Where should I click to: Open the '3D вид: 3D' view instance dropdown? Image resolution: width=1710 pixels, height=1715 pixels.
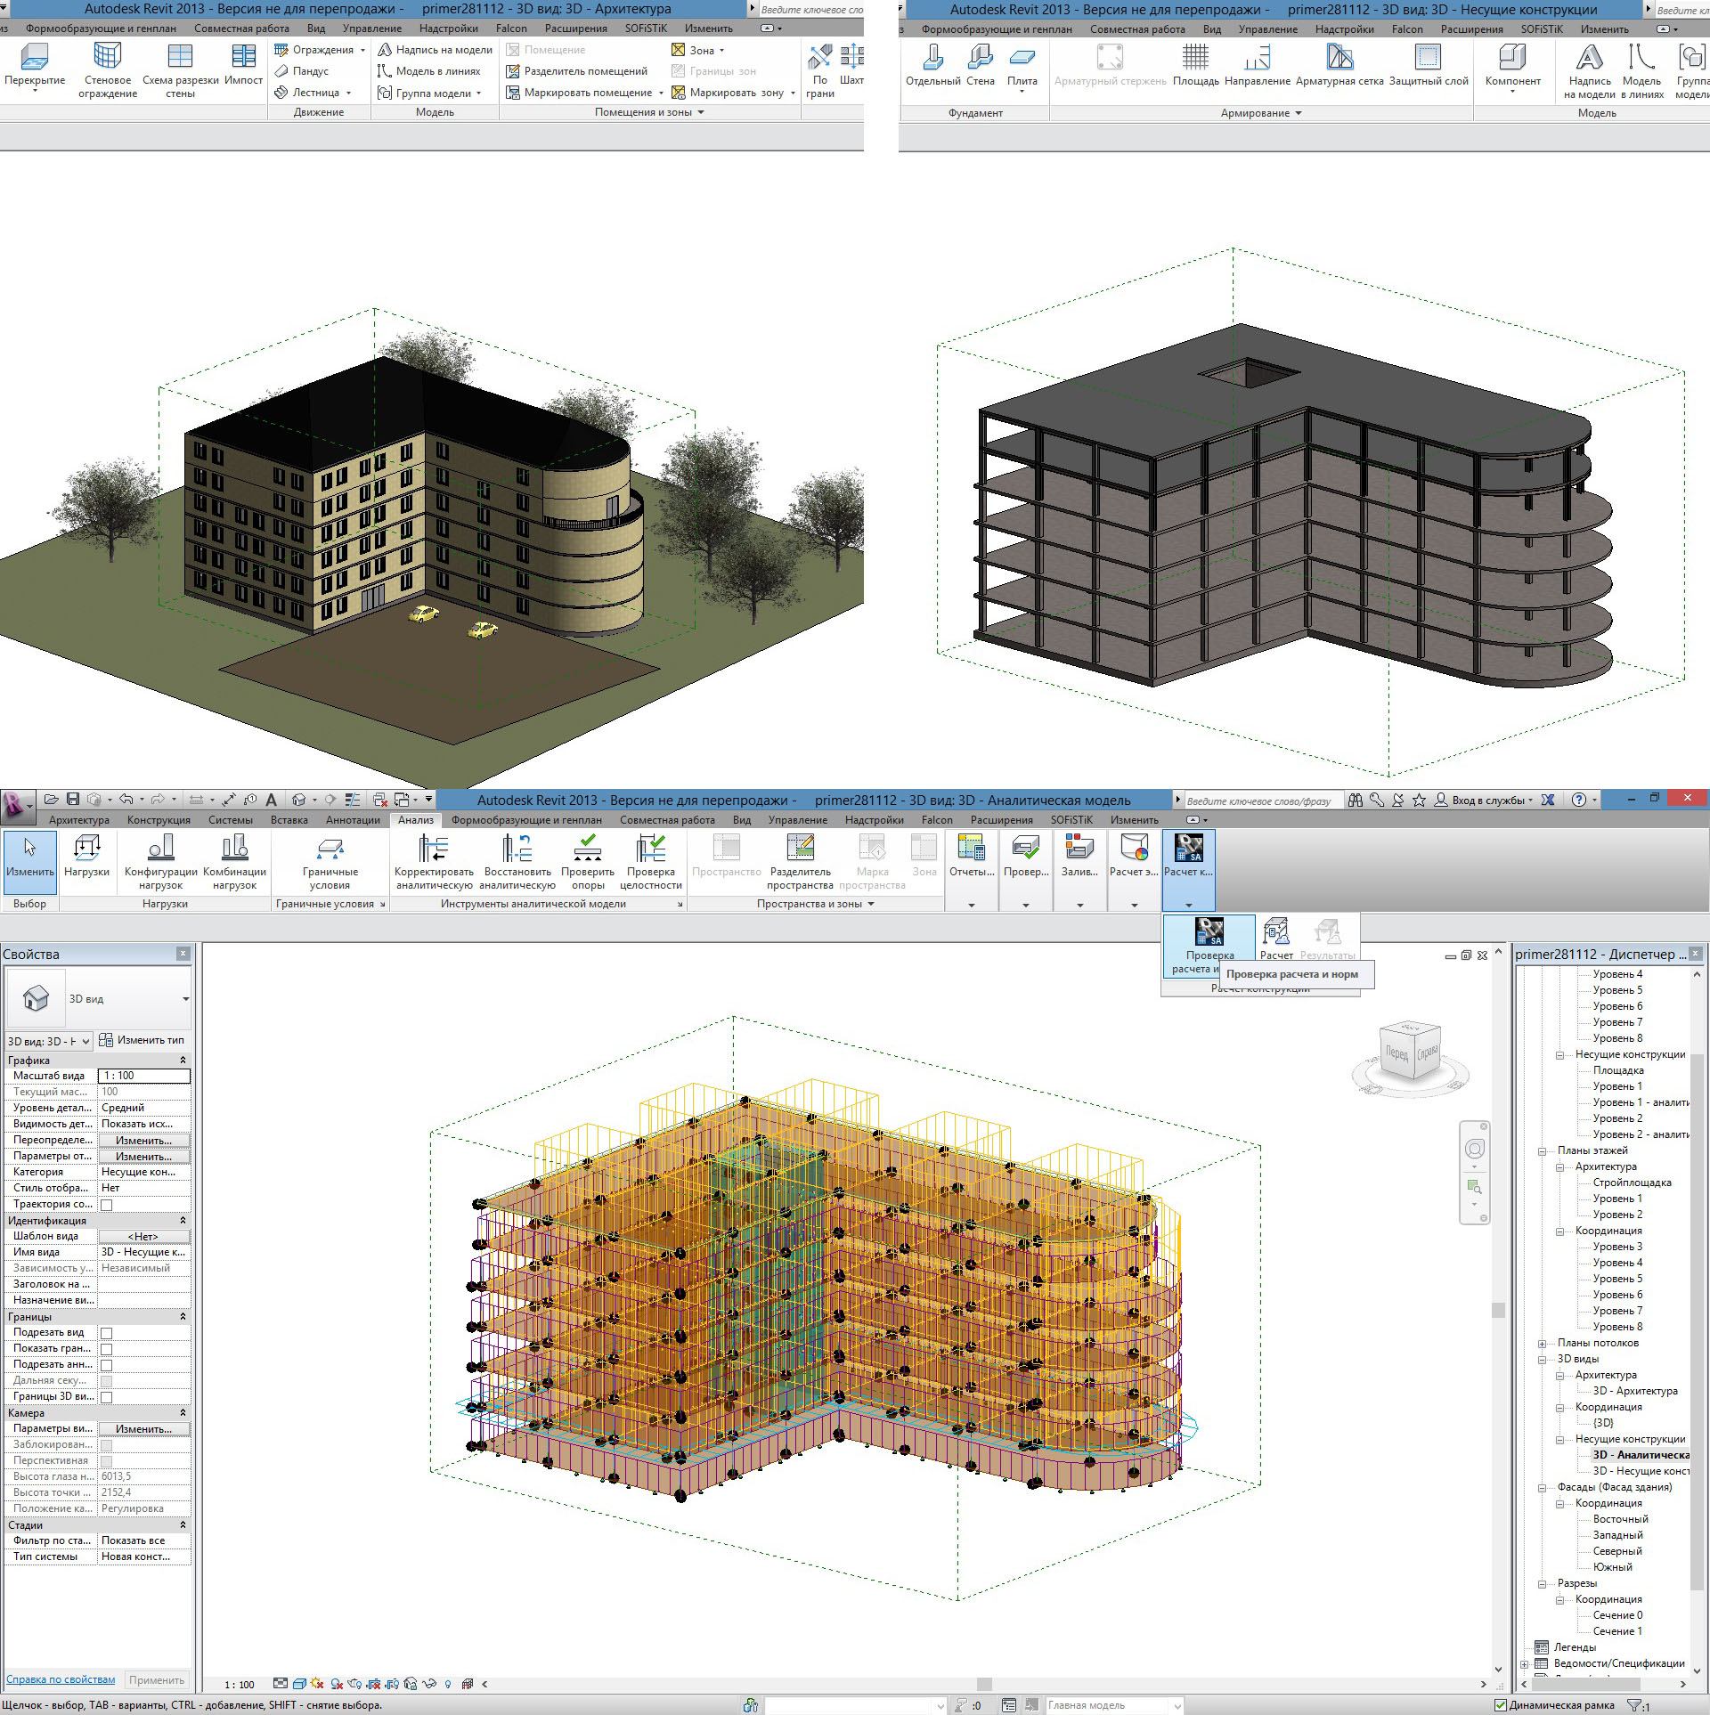pos(49,1041)
